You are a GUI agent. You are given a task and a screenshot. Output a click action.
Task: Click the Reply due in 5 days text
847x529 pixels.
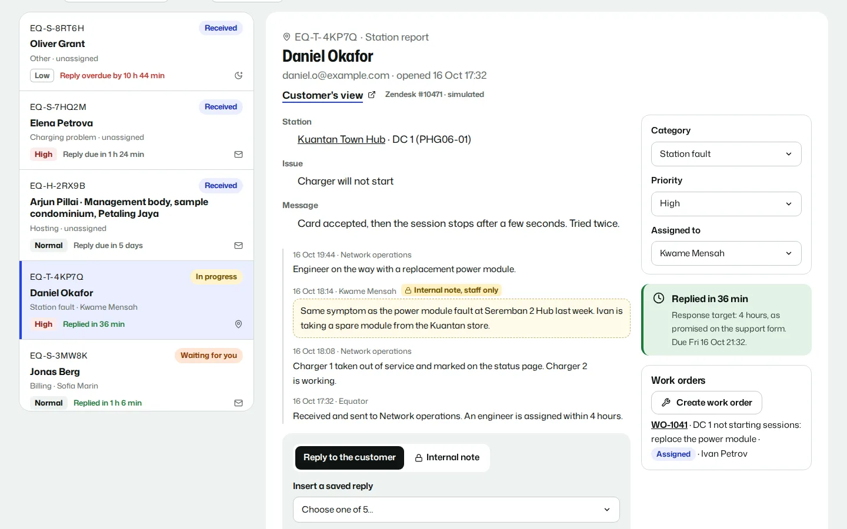(x=108, y=245)
